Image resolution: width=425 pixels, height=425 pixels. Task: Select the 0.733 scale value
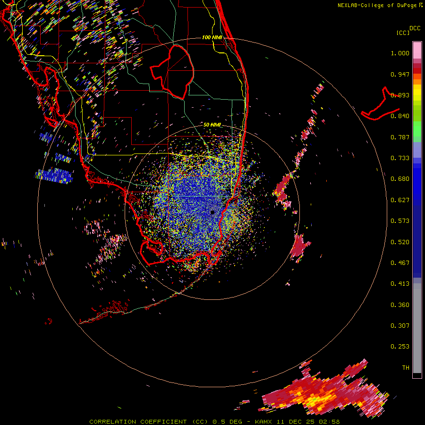coord(400,158)
